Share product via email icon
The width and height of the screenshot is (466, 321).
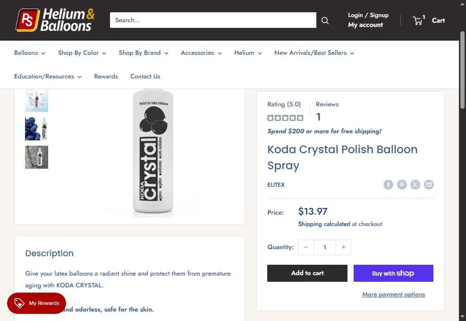pos(429,184)
